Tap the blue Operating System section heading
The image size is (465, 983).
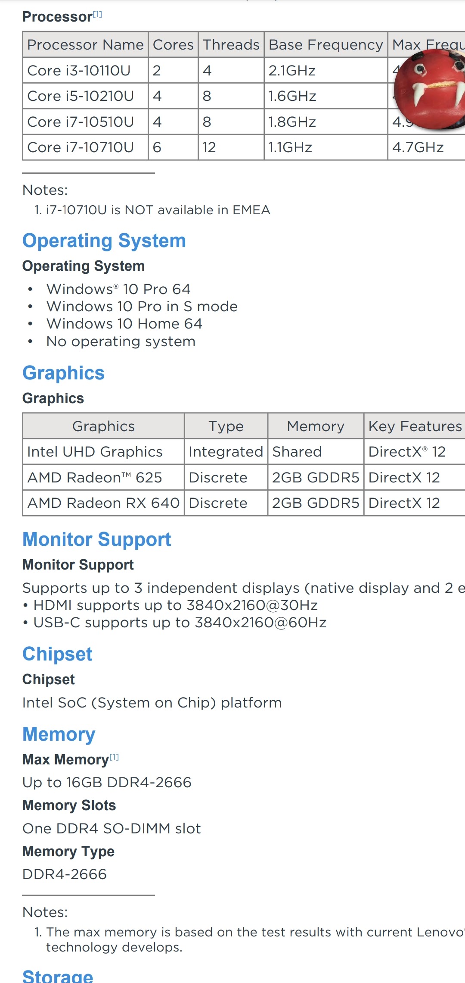point(104,241)
